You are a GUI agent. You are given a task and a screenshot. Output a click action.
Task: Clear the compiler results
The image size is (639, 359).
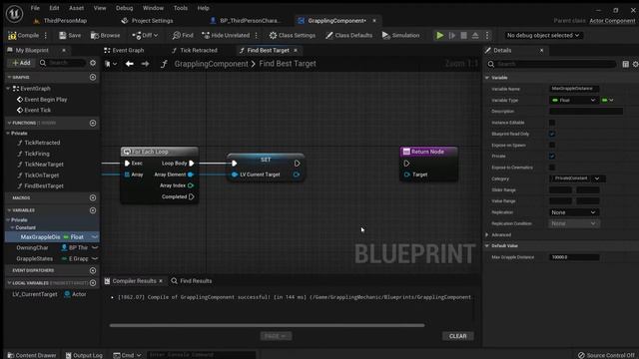pos(457,336)
